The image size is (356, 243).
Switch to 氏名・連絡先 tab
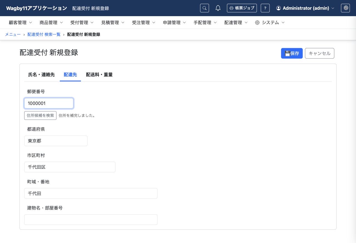(x=41, y=75)
